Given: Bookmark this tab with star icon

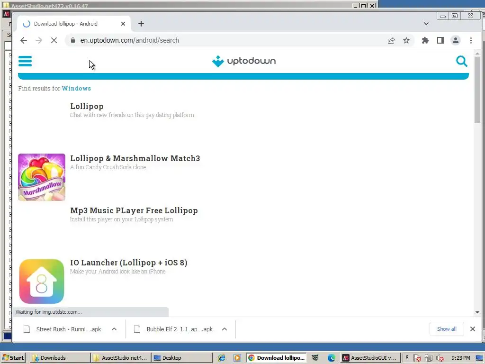Looking at the screenshot, I should pos(406,40).
